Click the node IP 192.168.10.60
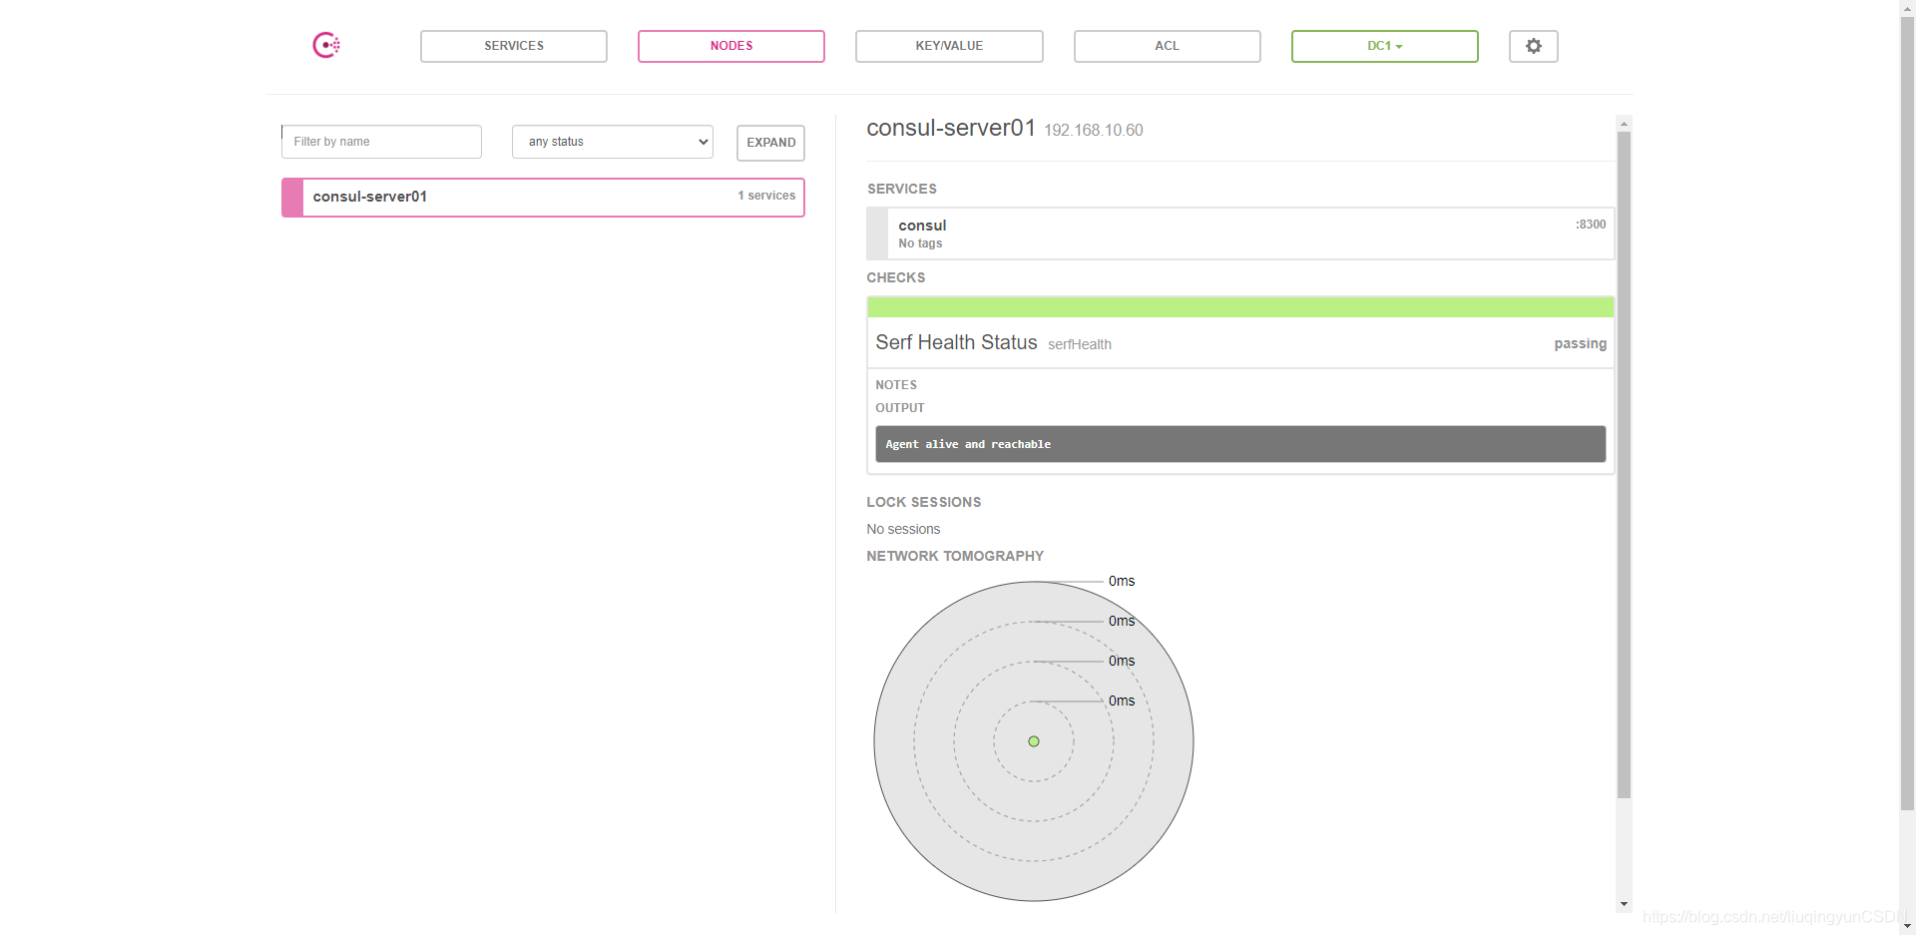 (x=1094, y=131)
